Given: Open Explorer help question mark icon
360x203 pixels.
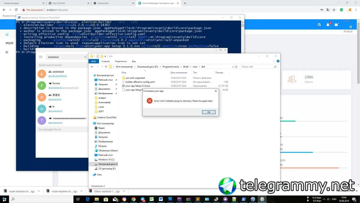Looking at the screenshot, I should click(278, 61).
